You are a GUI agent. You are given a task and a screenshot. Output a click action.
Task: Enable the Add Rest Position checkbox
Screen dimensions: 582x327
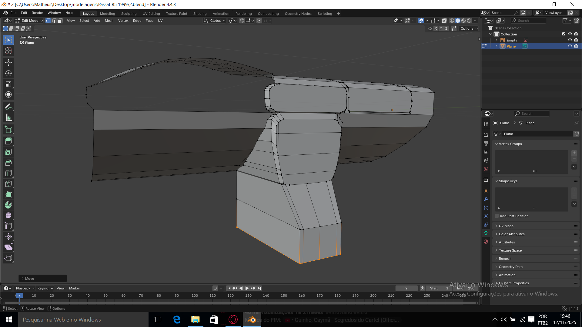[x=497, y=216]
